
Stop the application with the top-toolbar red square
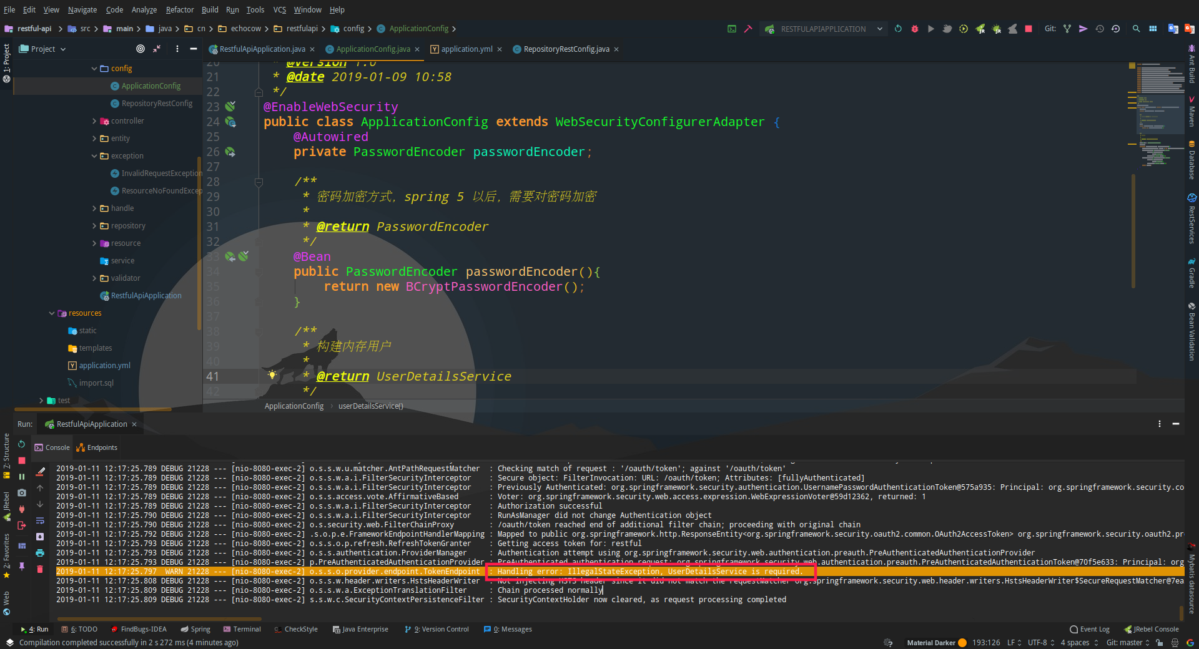(1029, 29)
